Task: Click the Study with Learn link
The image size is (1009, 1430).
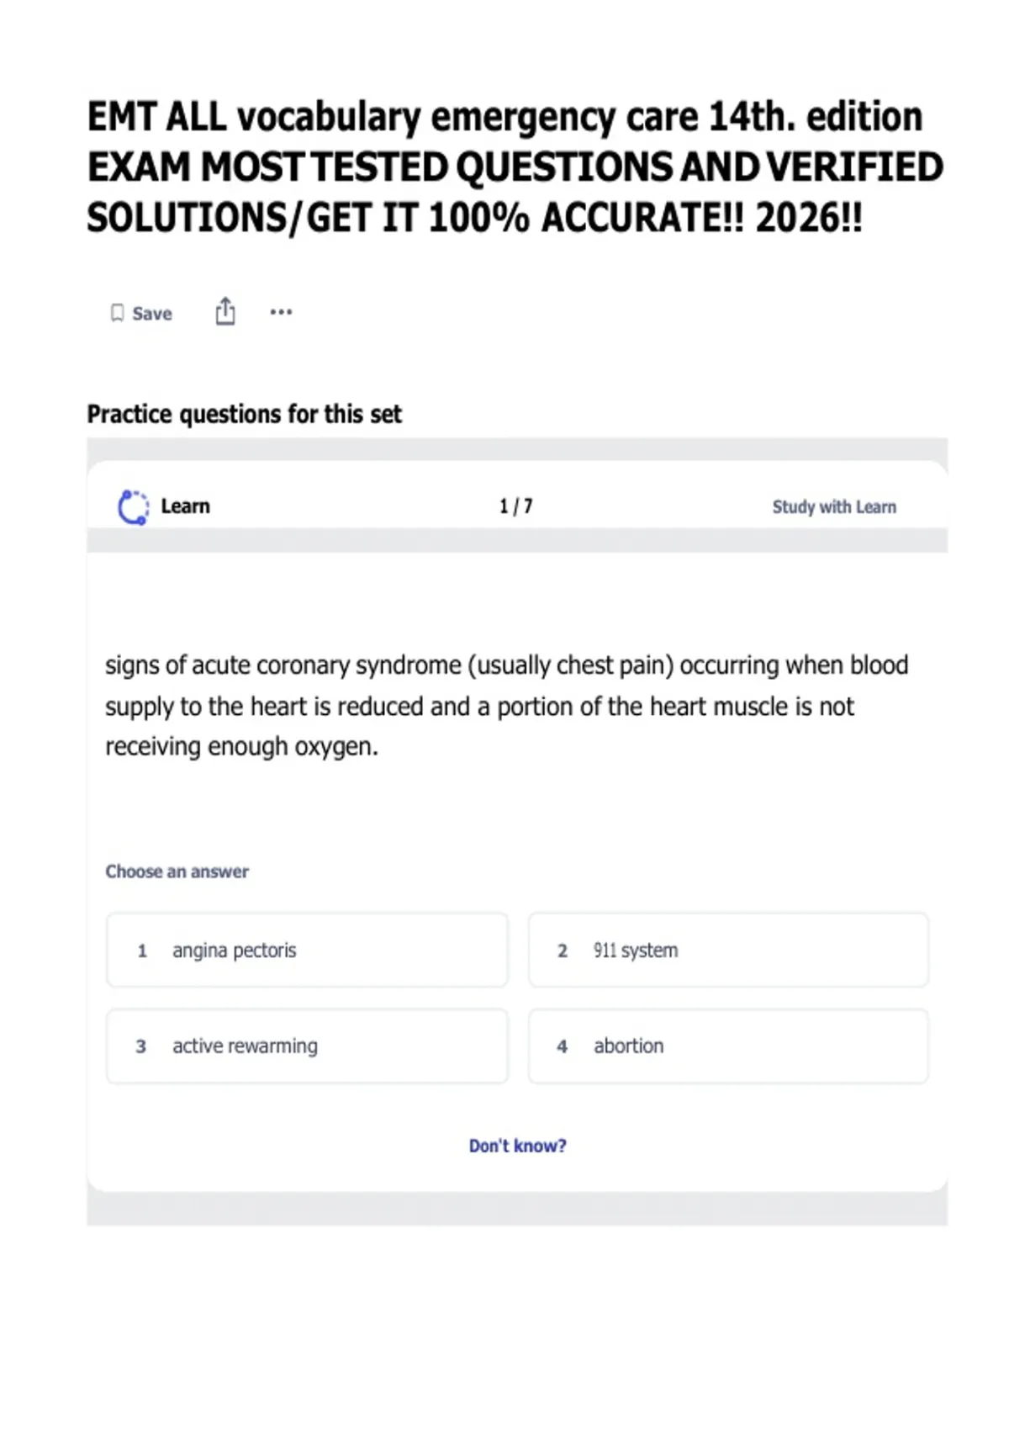Action: coord(834,506)
